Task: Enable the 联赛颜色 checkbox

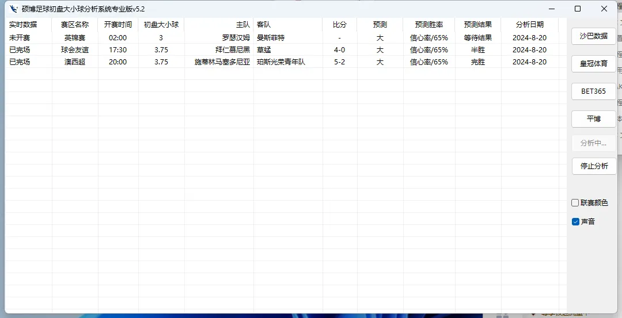Action: click(x=575, y=203)
